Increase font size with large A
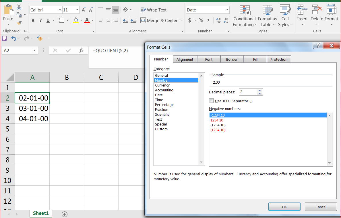 coord(84,10)
